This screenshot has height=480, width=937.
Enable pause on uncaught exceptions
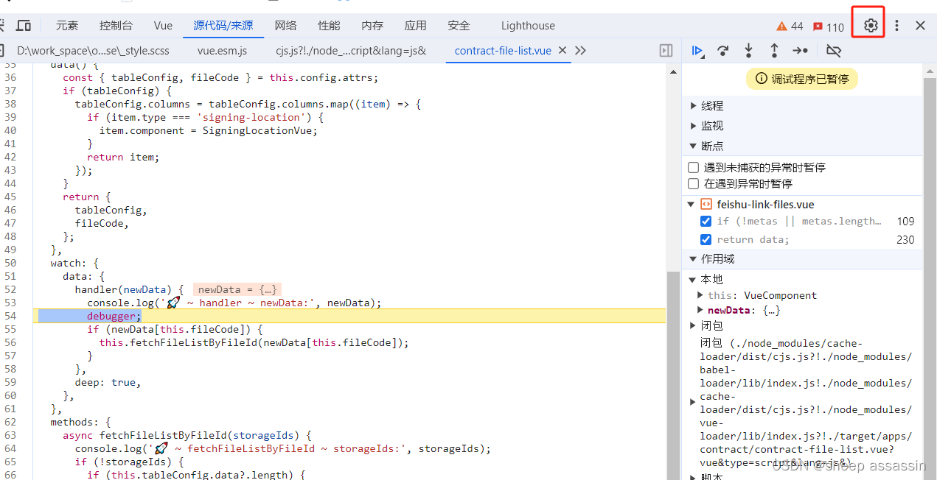(693, 167)
